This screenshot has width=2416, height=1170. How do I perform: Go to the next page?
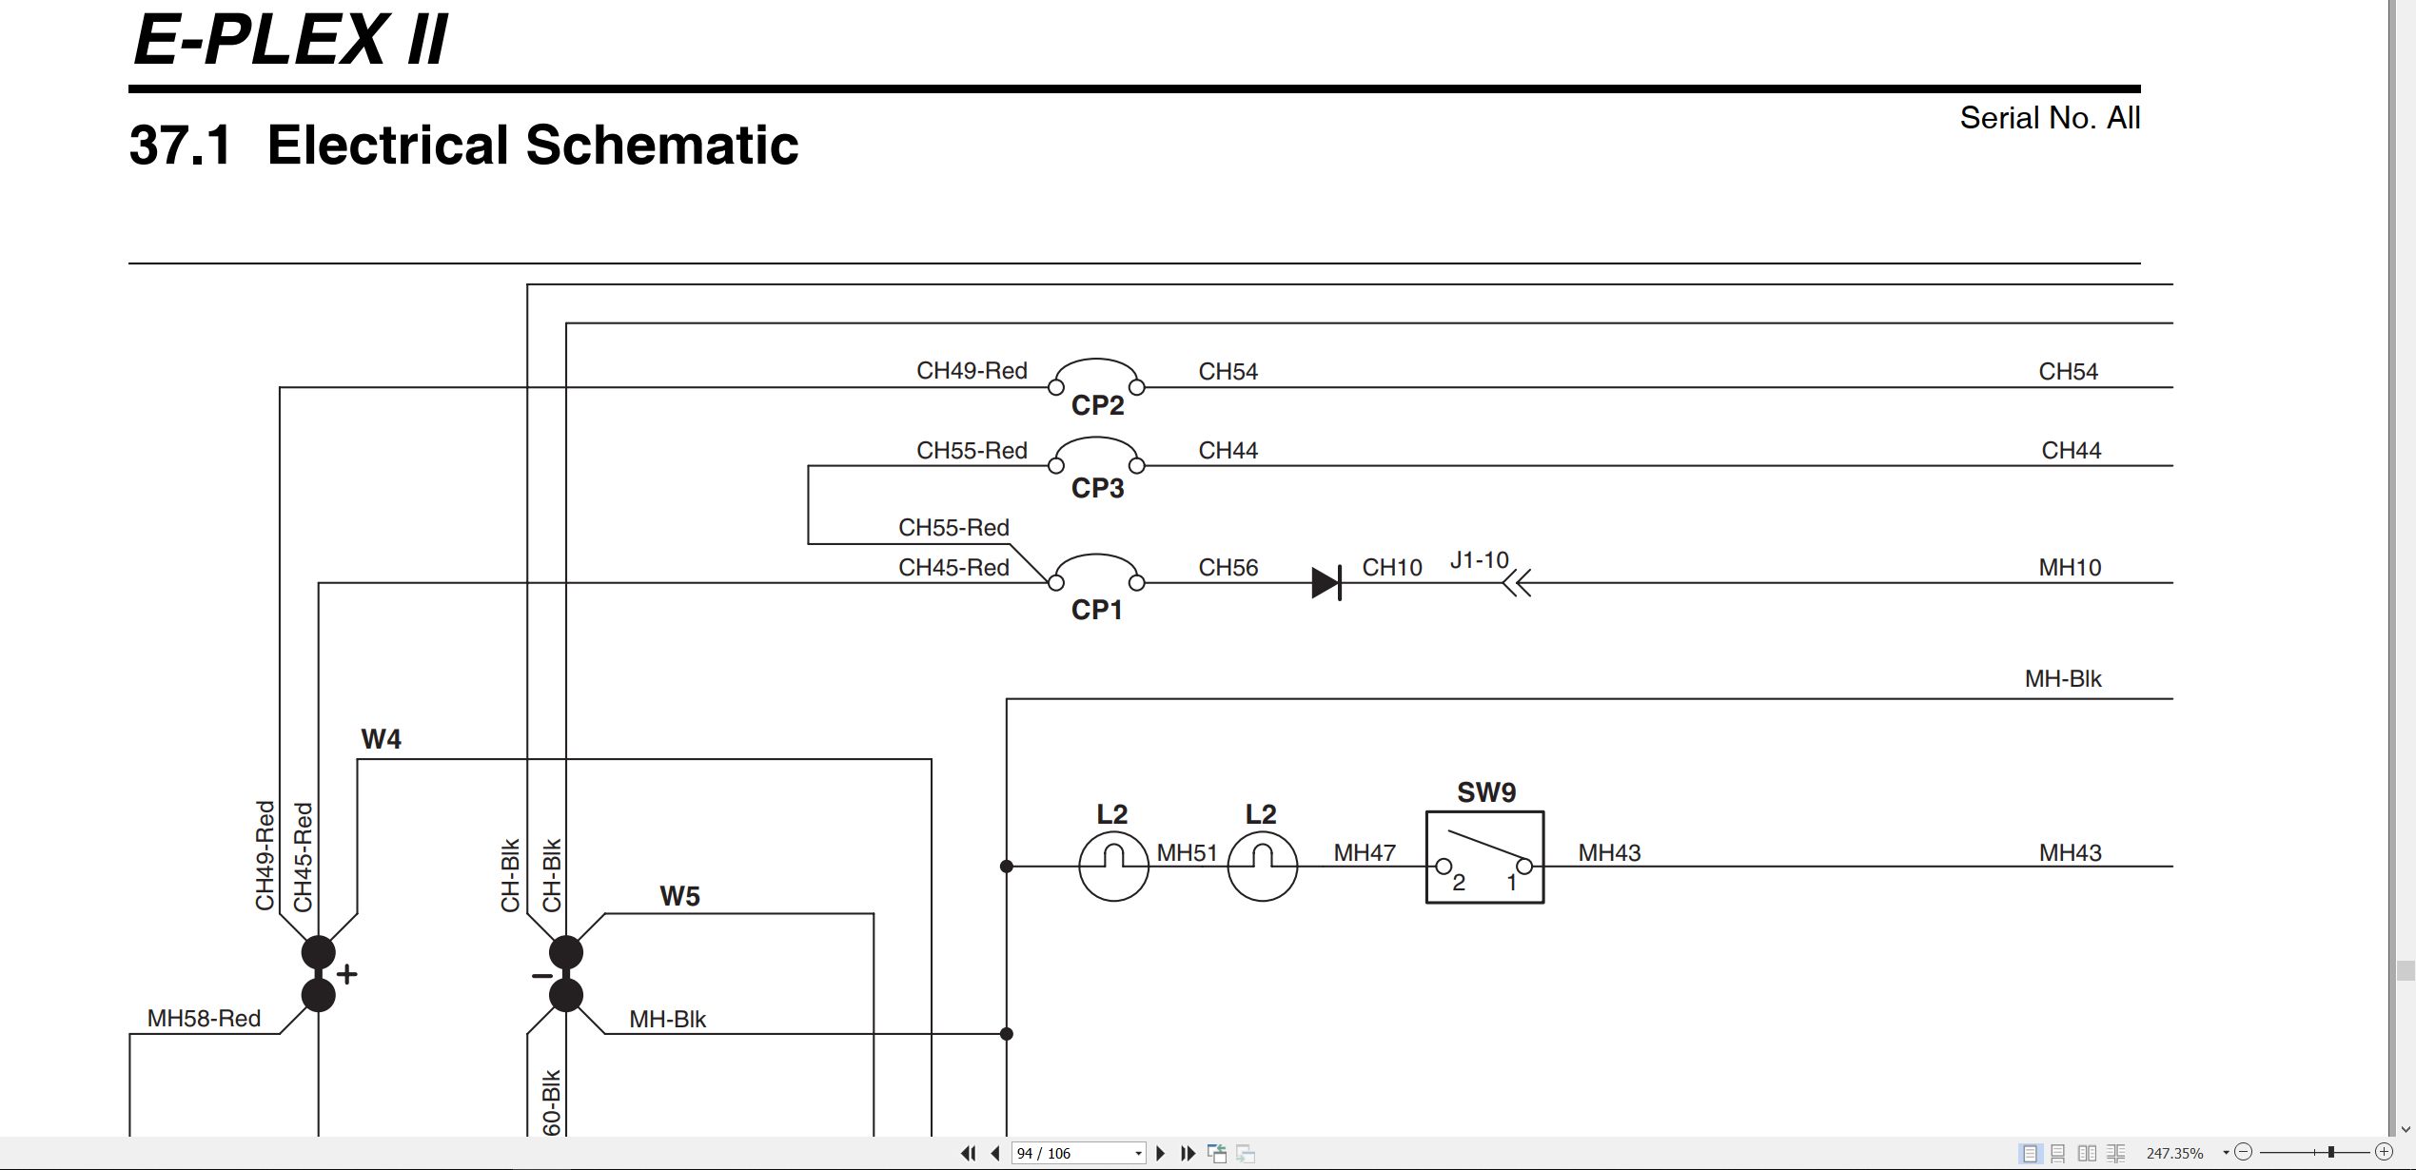[x=1160, y=1153]
